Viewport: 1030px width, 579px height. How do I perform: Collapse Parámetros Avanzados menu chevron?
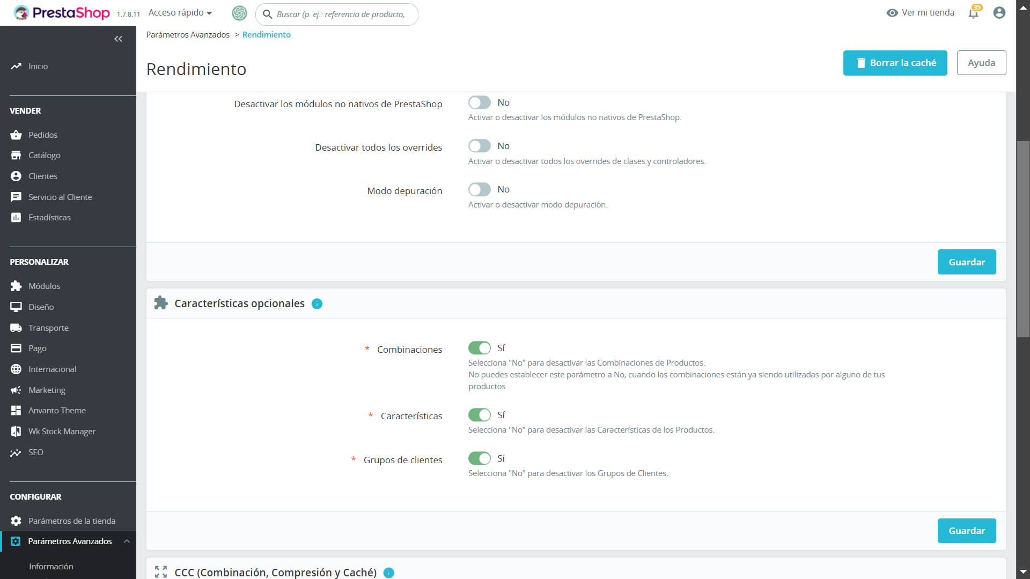127,541
